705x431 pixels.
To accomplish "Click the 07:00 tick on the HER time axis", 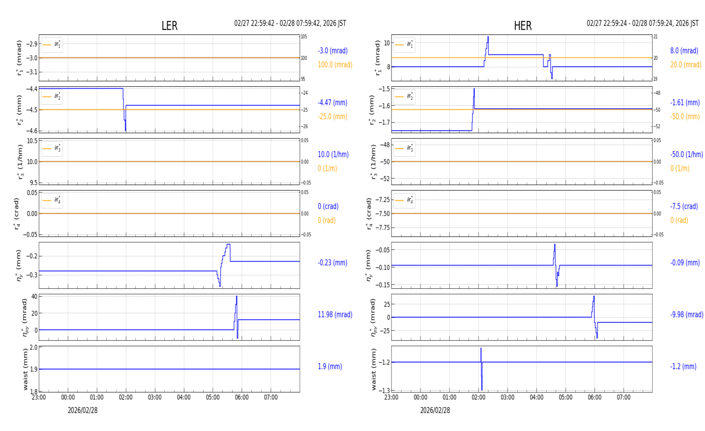I will tap(624, 398).
